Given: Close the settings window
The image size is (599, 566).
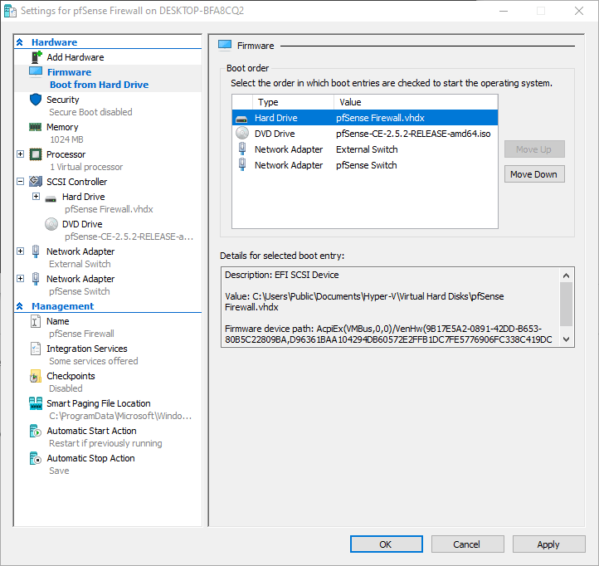Looking at the screenshot, I should pos(579,11).
